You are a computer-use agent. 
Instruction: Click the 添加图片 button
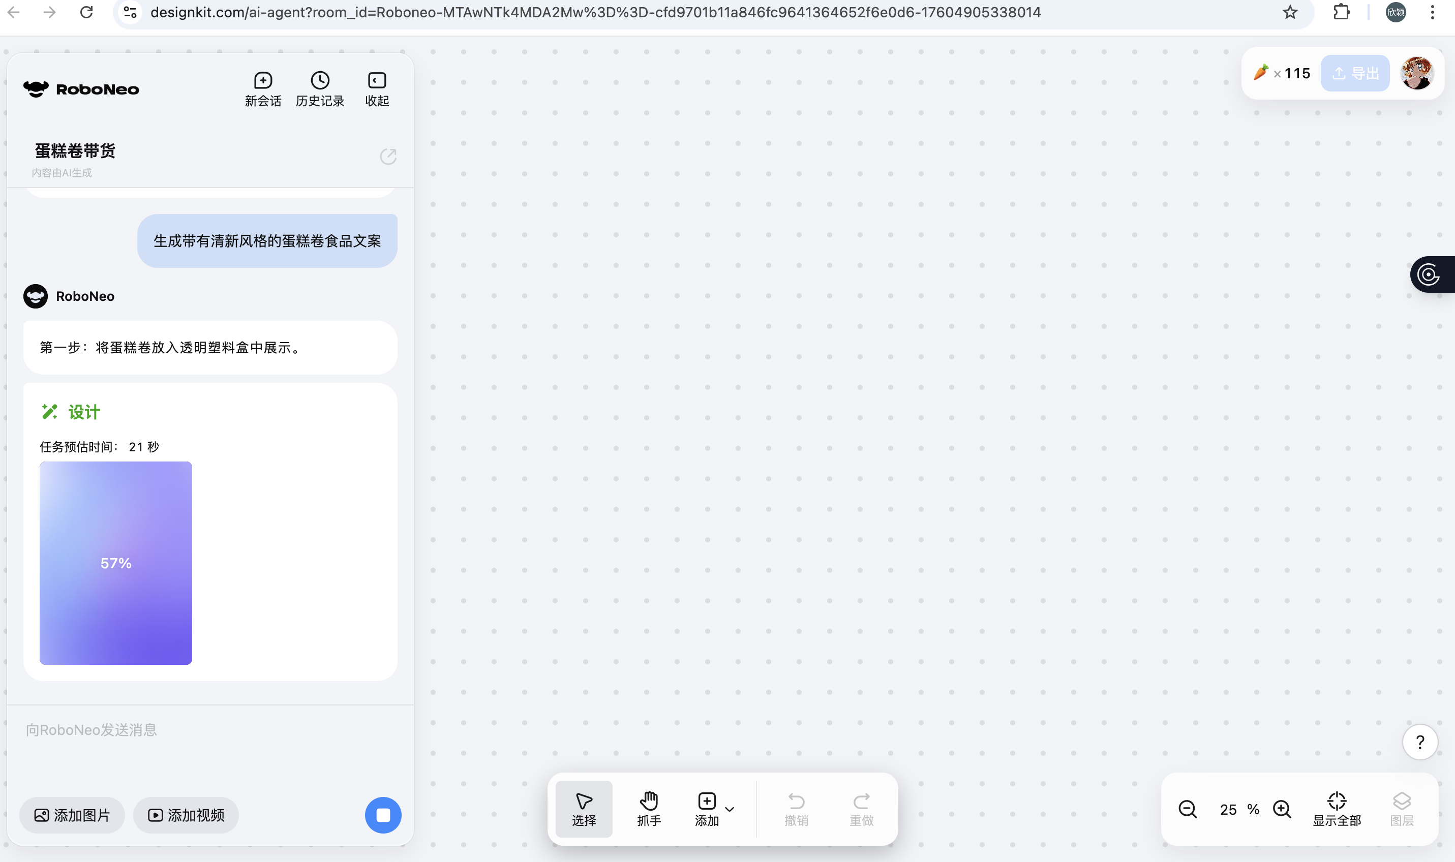point(72,815)
